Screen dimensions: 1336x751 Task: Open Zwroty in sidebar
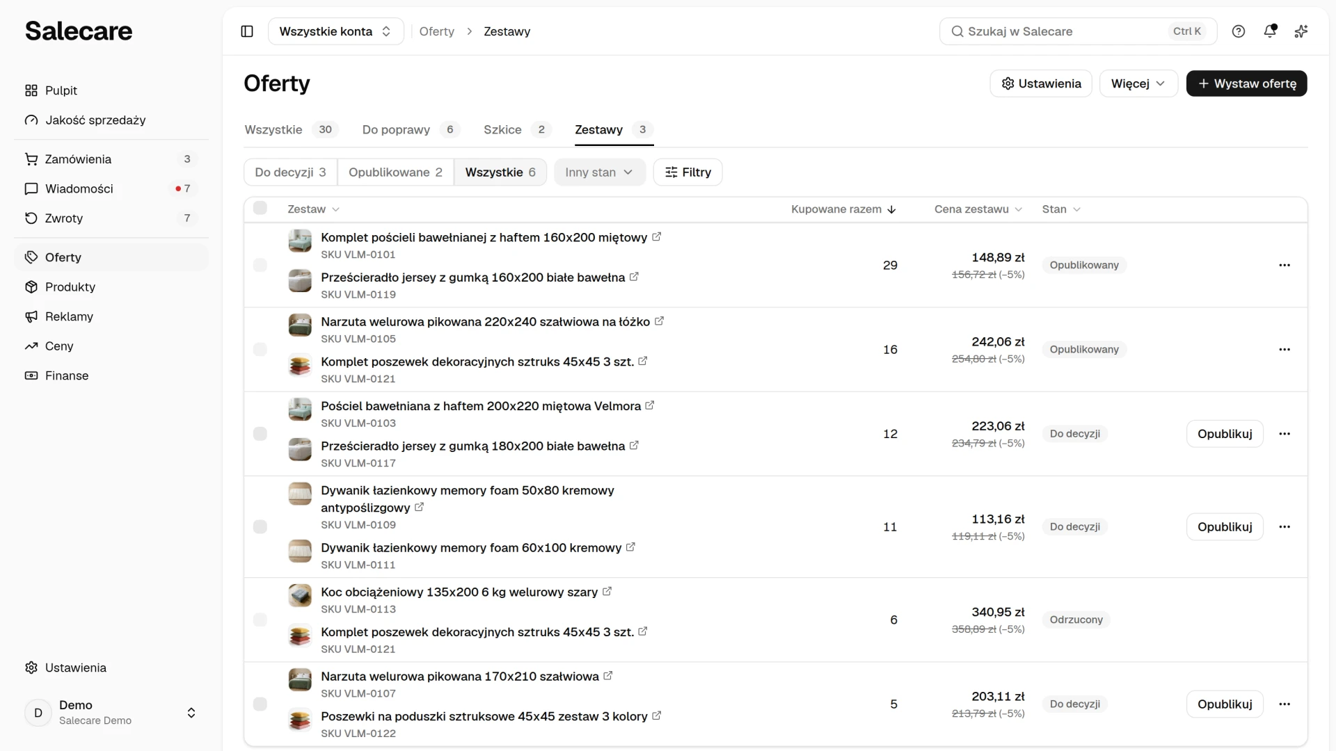coord(111,218)
